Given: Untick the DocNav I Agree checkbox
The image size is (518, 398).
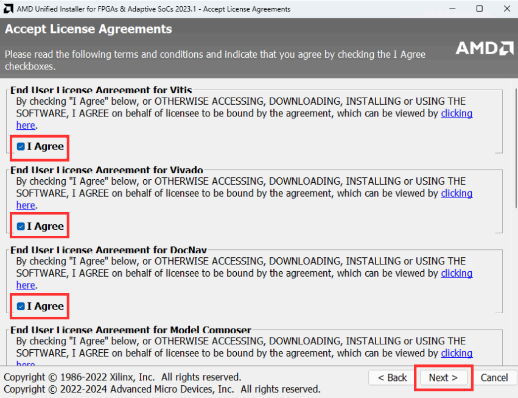Looking at the screenshot, I should [21, 306].
